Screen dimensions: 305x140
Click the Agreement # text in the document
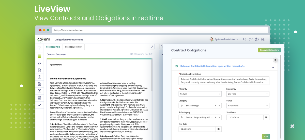coord(56,65)
